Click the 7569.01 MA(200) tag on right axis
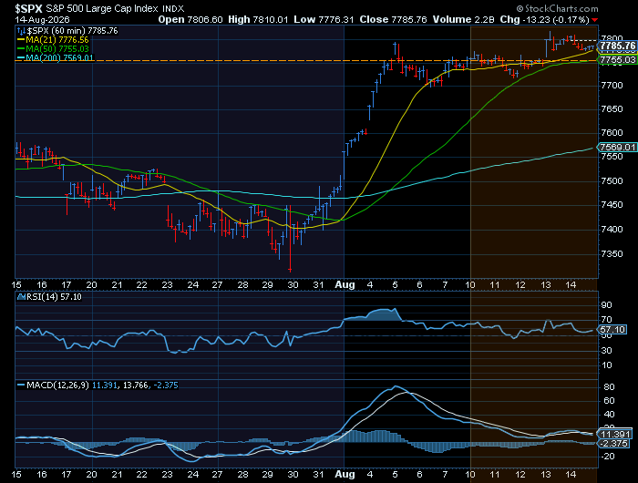The width and height of the screenshot is (638, 483). click(618, 147)
